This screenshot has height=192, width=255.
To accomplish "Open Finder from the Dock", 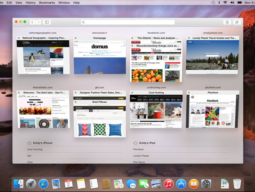I will point(18,184).
